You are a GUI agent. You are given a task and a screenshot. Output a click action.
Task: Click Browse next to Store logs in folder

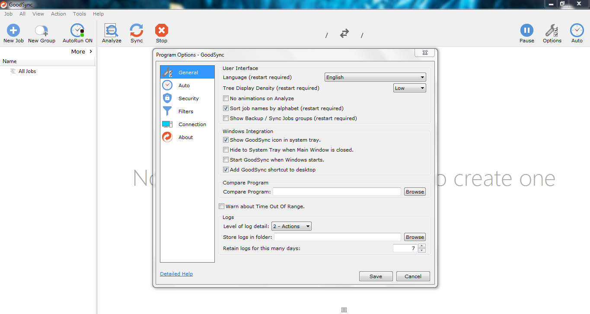pos(415,237)
